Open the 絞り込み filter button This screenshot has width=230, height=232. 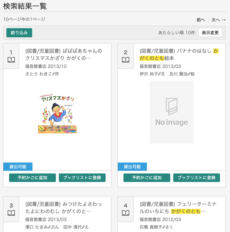[19, 33]
